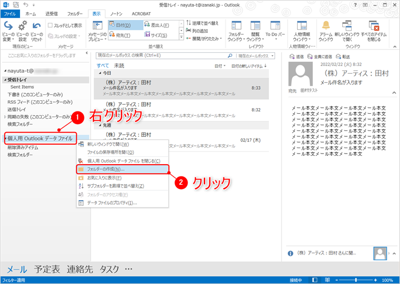Select the すべて (All) message filter
Viewport: 400px width, 284px height.
(x=103, y=65)
